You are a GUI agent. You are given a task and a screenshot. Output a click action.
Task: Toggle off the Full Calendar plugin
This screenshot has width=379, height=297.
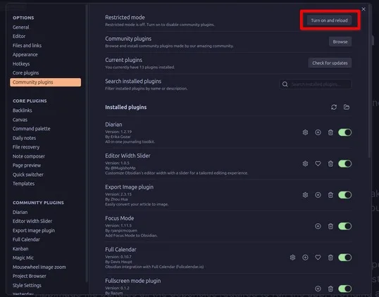345,258
